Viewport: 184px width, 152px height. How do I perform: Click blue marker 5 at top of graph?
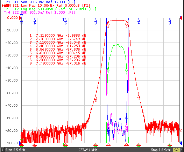[x=66, y=21]
